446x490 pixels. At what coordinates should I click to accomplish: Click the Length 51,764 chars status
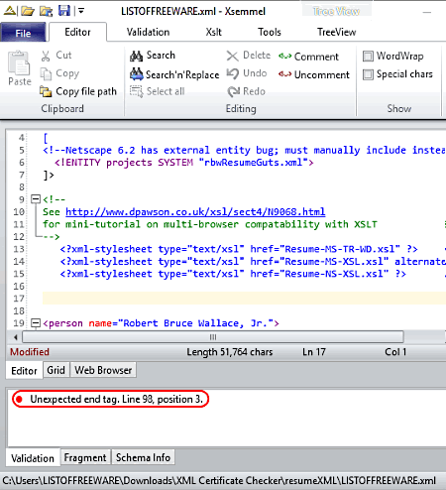[x=230, y=352]
